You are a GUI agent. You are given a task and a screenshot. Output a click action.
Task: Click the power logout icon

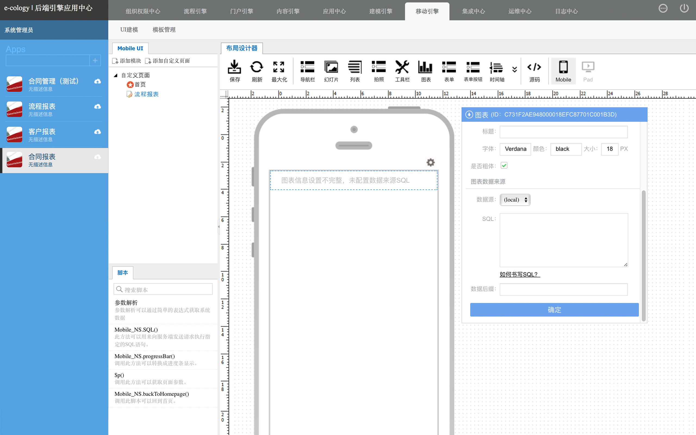click(x=684, y=8)
